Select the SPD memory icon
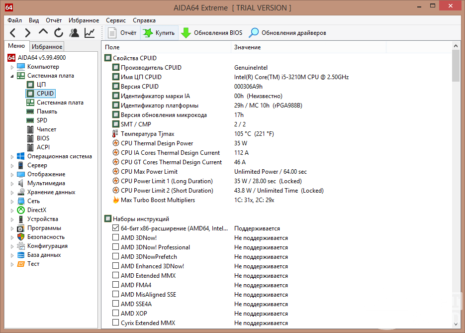The height and width of the screenshot is (333, 465). click(30, 120)
